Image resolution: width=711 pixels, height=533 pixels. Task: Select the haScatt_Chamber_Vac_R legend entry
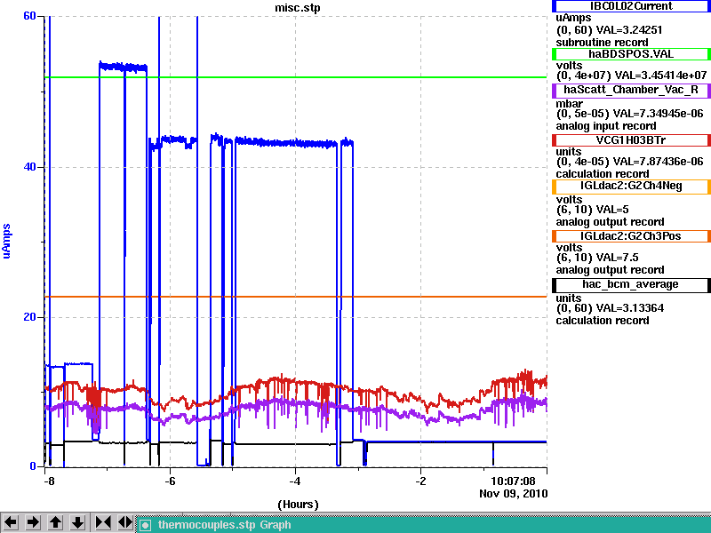tap(631, 91)
